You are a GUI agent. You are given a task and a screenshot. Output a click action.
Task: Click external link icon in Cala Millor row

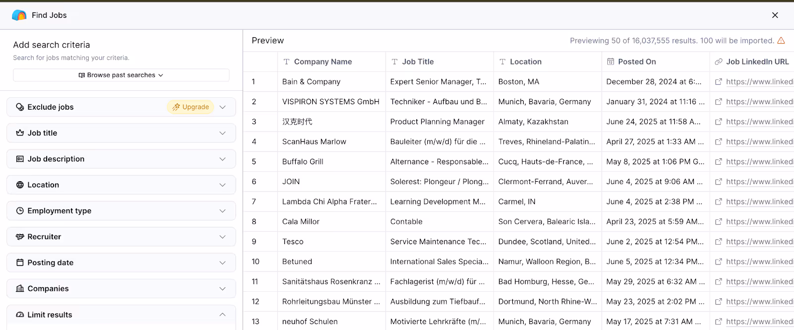coord(719,222)
